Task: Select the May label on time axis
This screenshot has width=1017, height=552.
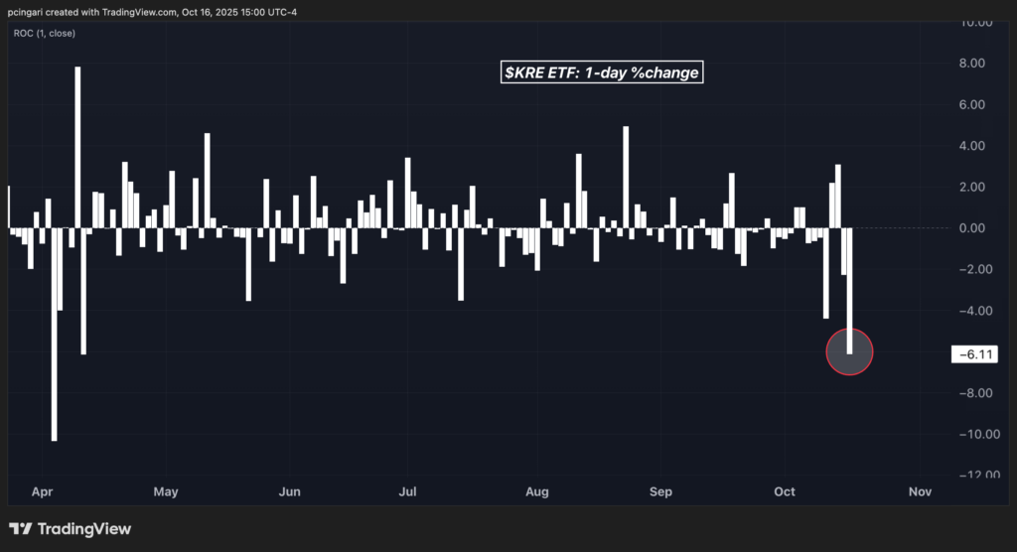Action: point(166,491)
